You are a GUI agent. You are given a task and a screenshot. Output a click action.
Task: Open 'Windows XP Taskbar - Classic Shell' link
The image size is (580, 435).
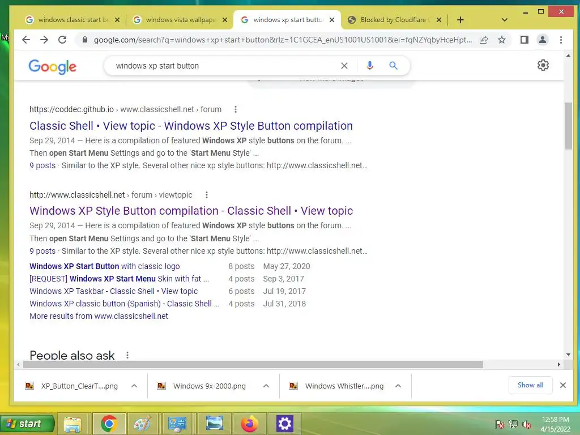(x=113, y=291)
